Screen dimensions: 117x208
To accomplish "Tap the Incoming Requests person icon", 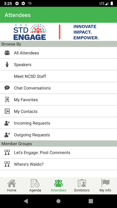I will [x=7, y=123].
